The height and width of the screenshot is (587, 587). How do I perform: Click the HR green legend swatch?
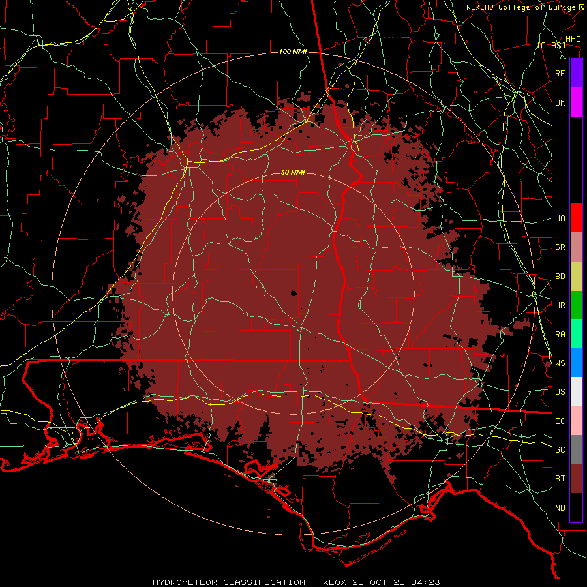[576, 305]
